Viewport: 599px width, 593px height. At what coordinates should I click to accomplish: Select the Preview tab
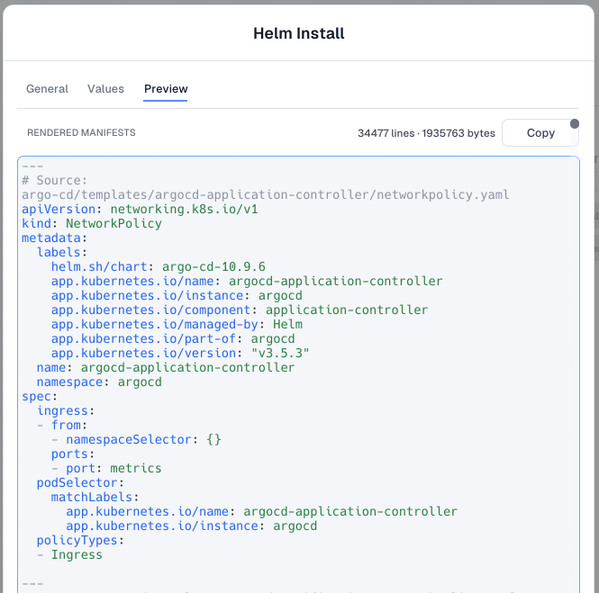coord(166,89)
